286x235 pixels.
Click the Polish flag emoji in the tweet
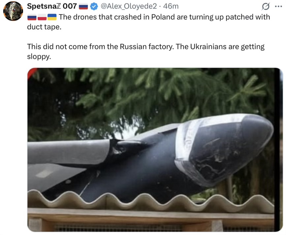pos(42,17)
